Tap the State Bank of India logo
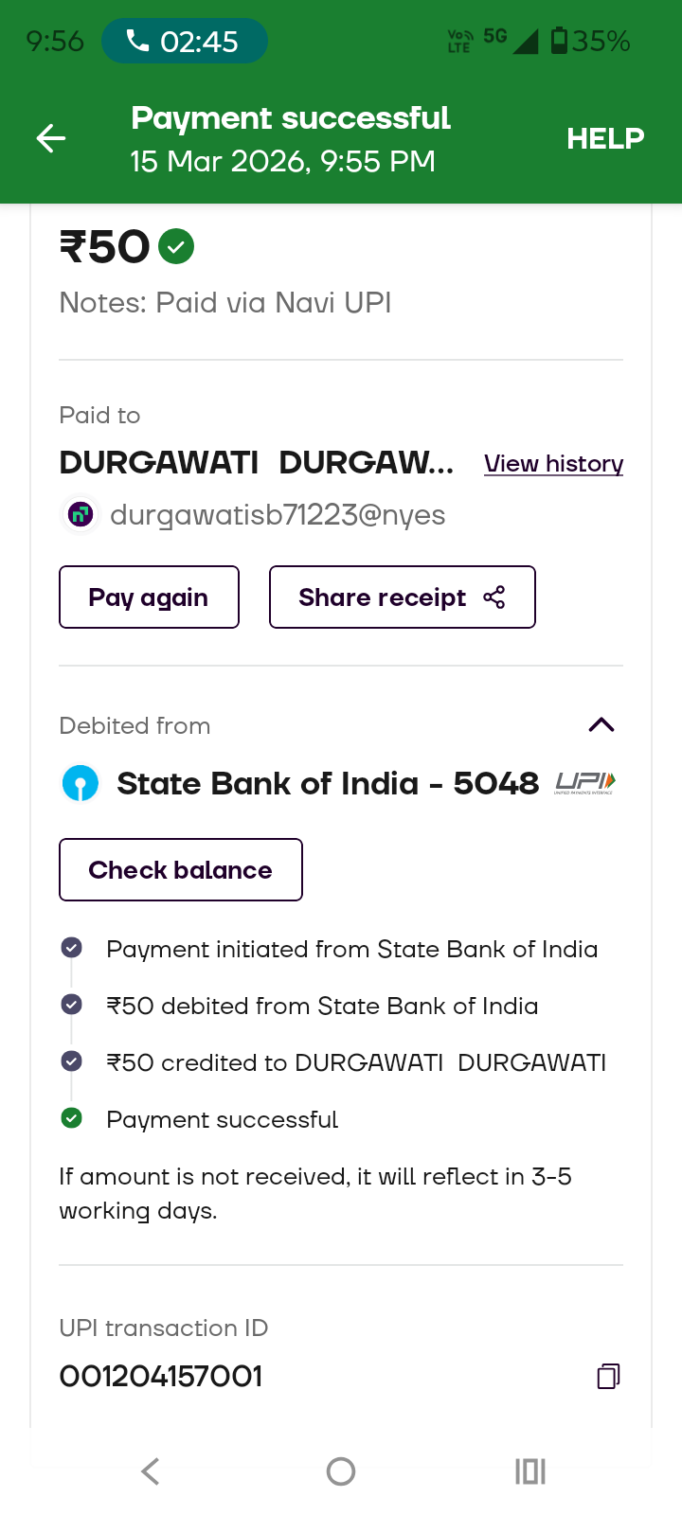Screen dimensions: 682x1515 pos(81,784)
